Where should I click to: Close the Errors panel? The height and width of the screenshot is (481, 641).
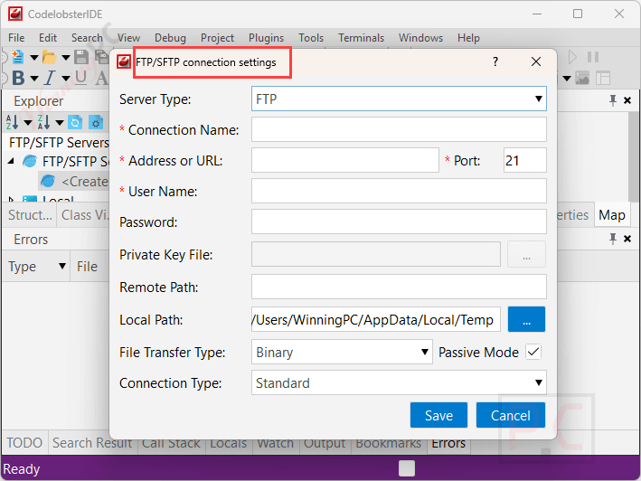coord(627,239)
